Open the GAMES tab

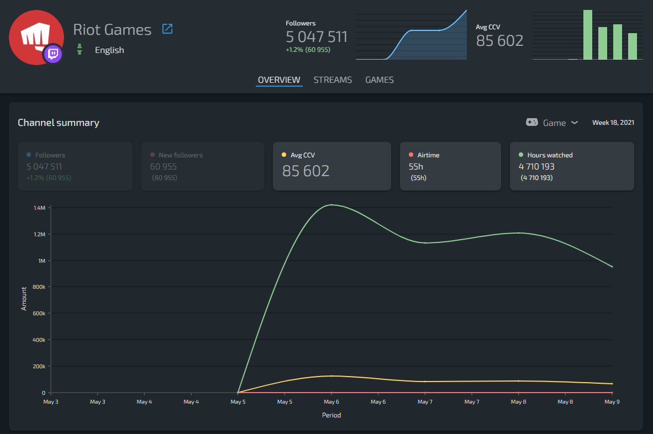click(x=380, y=80)
